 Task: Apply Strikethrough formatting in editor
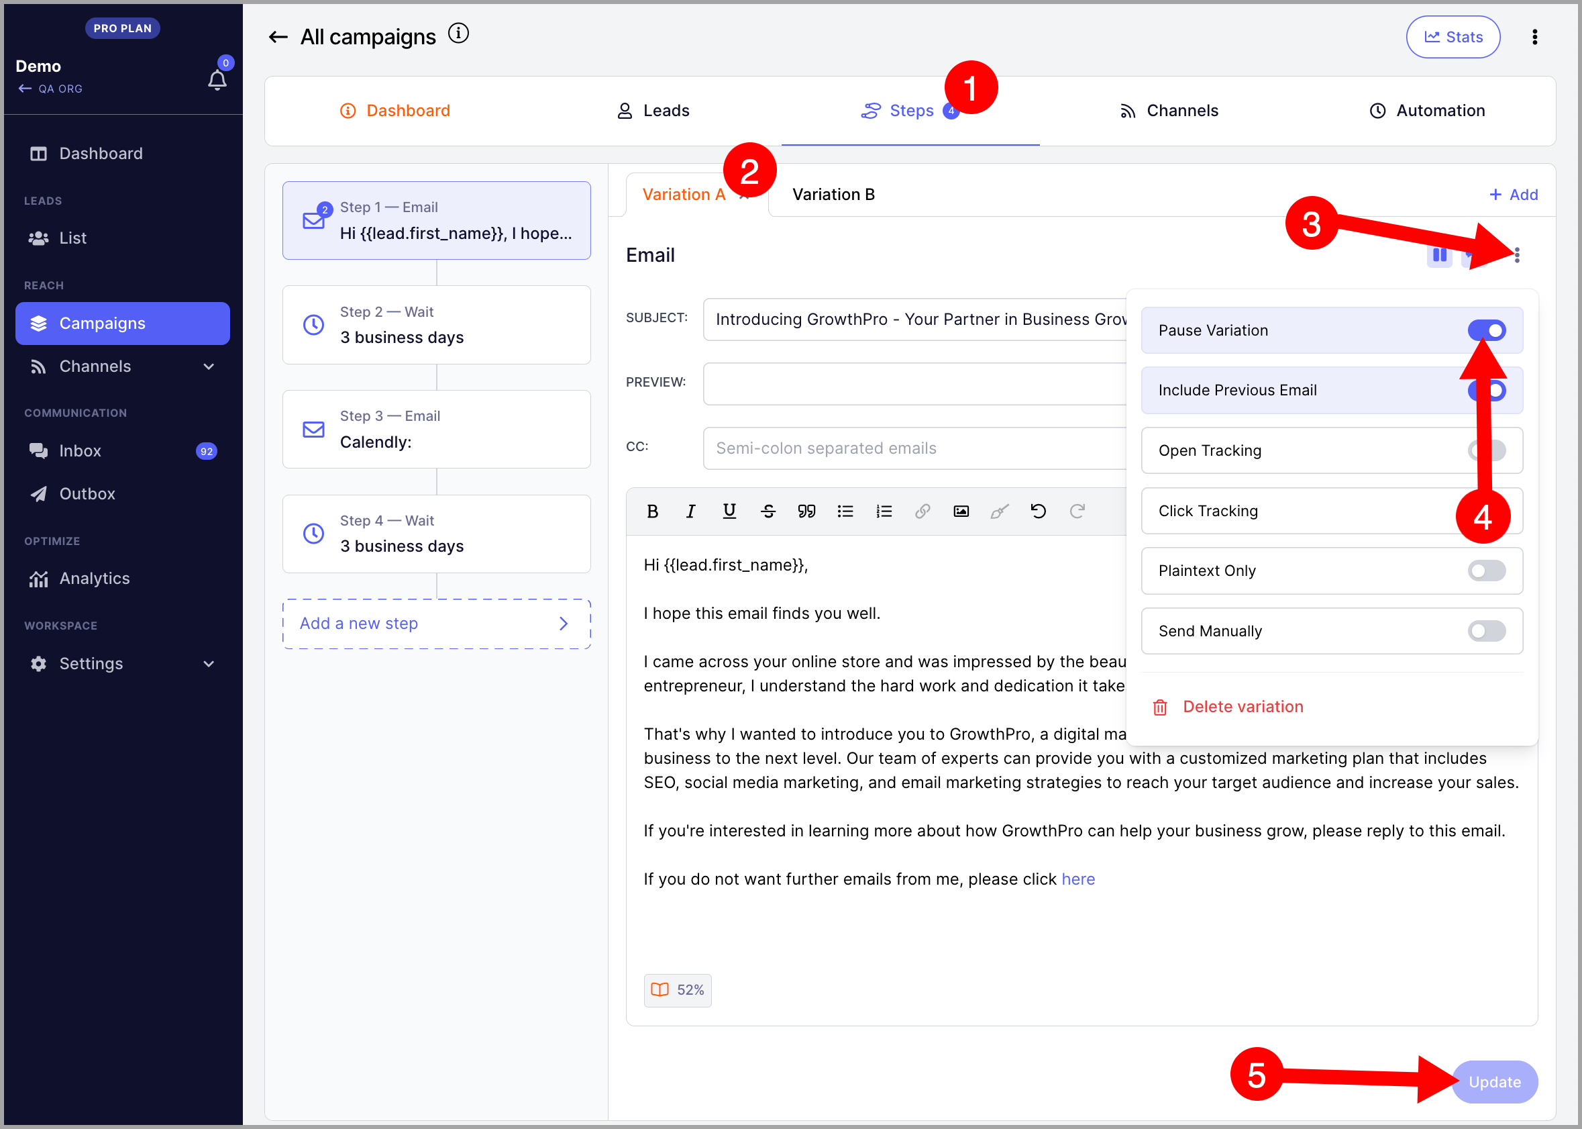pos(768,511)
